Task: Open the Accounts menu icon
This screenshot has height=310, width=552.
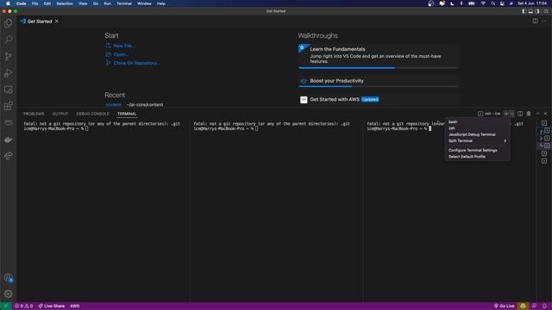Action: pos(9,277)
